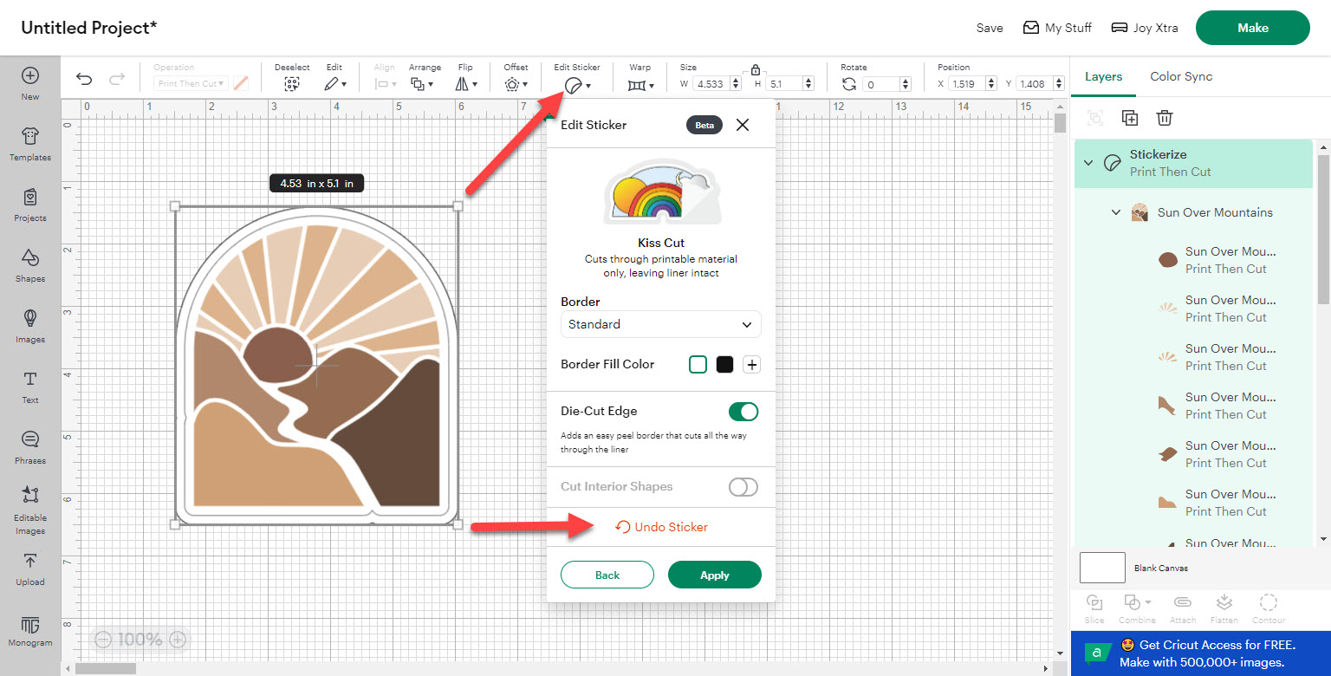The height and width of the screenshot is (676, 1331).
Task: Click the Deselect icon
Action: pyautogui.click(x=292, y=84)
